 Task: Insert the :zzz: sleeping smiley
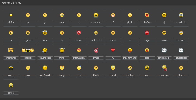click(79, 68)
